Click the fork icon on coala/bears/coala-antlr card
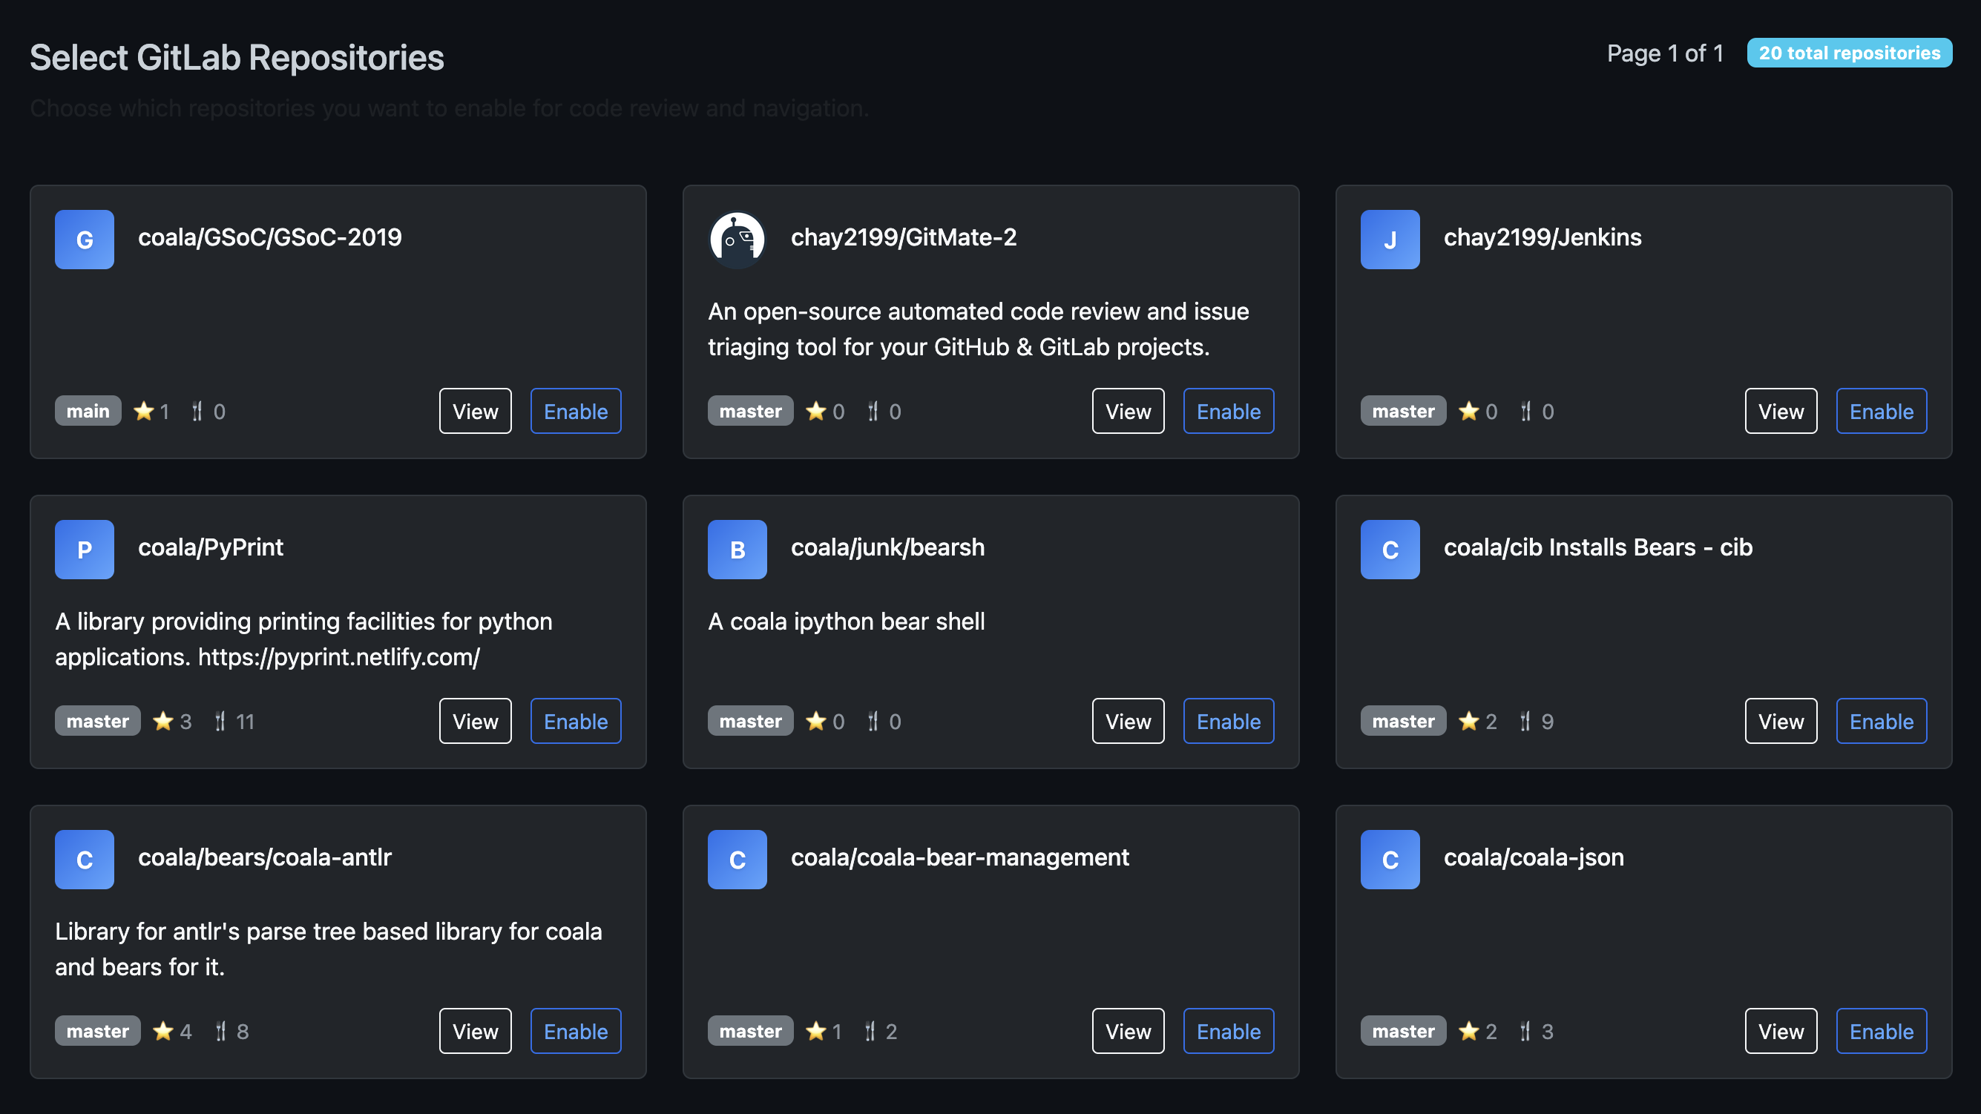Screen dimensions: 1981x1114 point(220,1031)
